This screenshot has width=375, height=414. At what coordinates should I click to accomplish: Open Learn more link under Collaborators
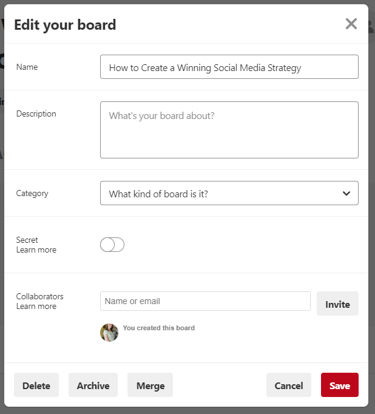tap(36, 307)
